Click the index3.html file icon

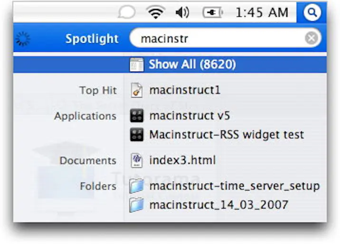click(x=137, y=160)
